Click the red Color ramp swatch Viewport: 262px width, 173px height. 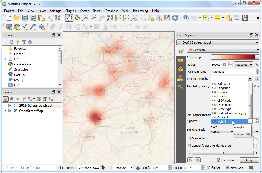[233, 57]
